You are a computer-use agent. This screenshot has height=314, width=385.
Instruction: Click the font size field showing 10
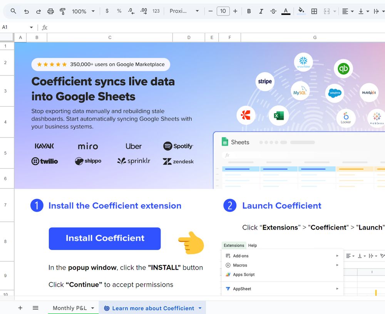[223, 11]
